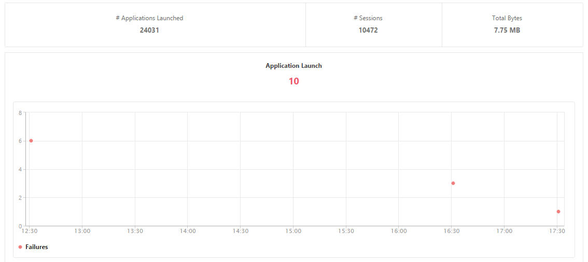Click the y-axis label 6
The width and height of the screenshot is (588, 262).
click(20, 141)
